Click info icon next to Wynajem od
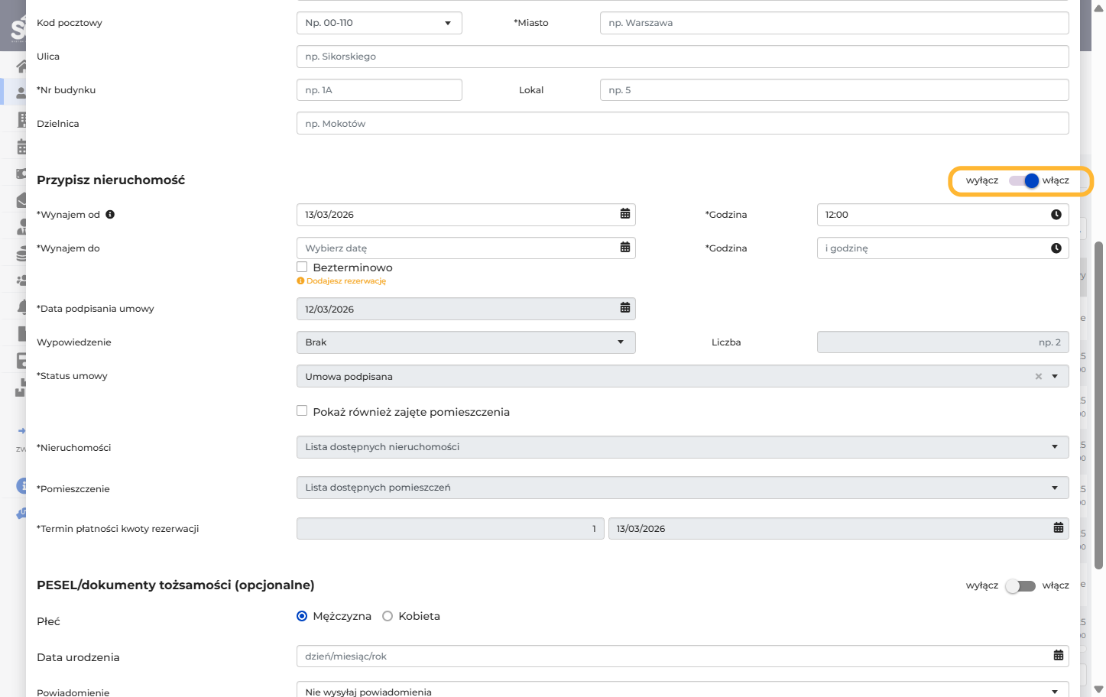Viewport: 1106px width, 697px height. (110, 215)
